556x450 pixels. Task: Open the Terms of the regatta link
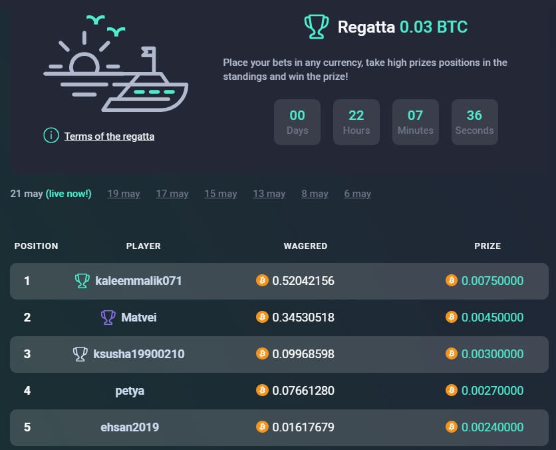click(109, 136)
